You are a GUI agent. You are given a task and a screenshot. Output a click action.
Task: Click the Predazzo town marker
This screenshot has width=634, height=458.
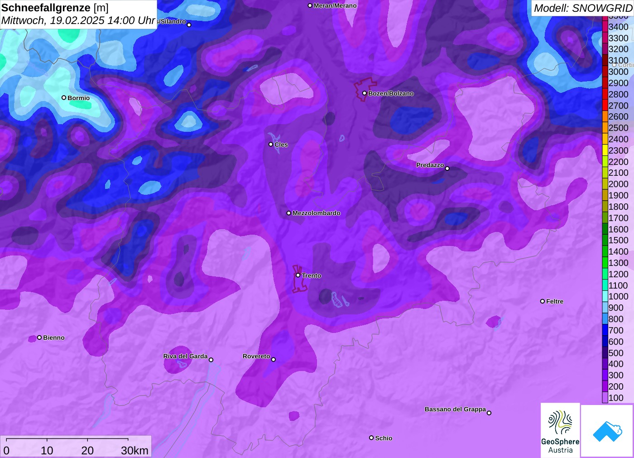pos(447,168)
